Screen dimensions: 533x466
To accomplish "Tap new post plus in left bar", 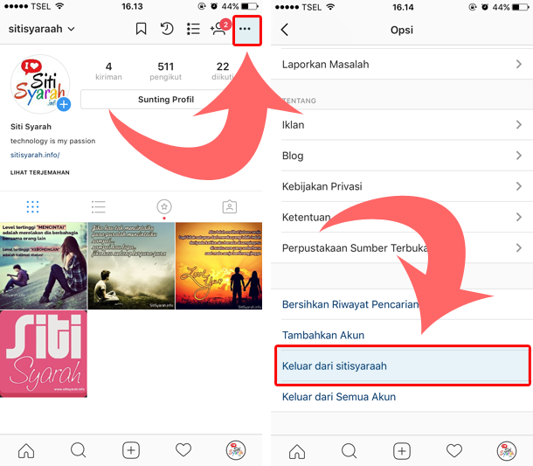I will (x=131, y=450).
